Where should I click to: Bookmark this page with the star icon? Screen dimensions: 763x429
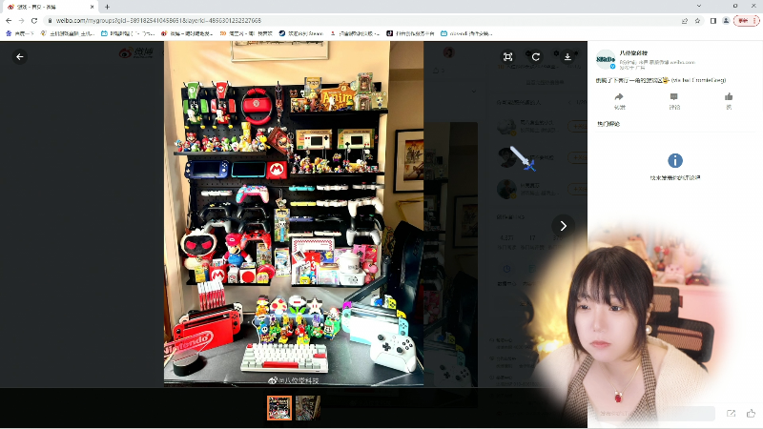tap(697, 20)
